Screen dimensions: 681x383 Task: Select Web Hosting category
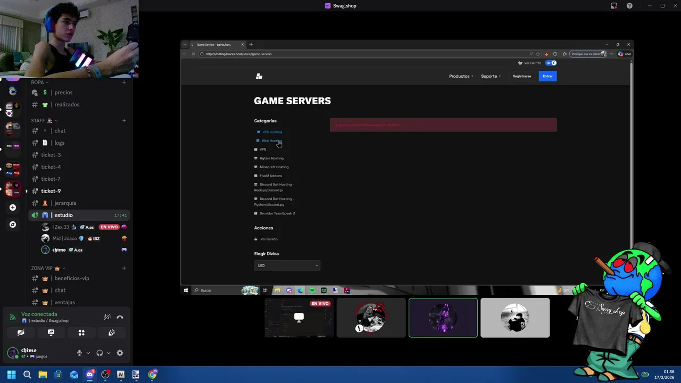(269, 141)
